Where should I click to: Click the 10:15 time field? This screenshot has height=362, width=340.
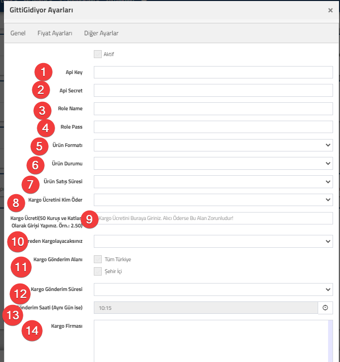tap(206, 308)
